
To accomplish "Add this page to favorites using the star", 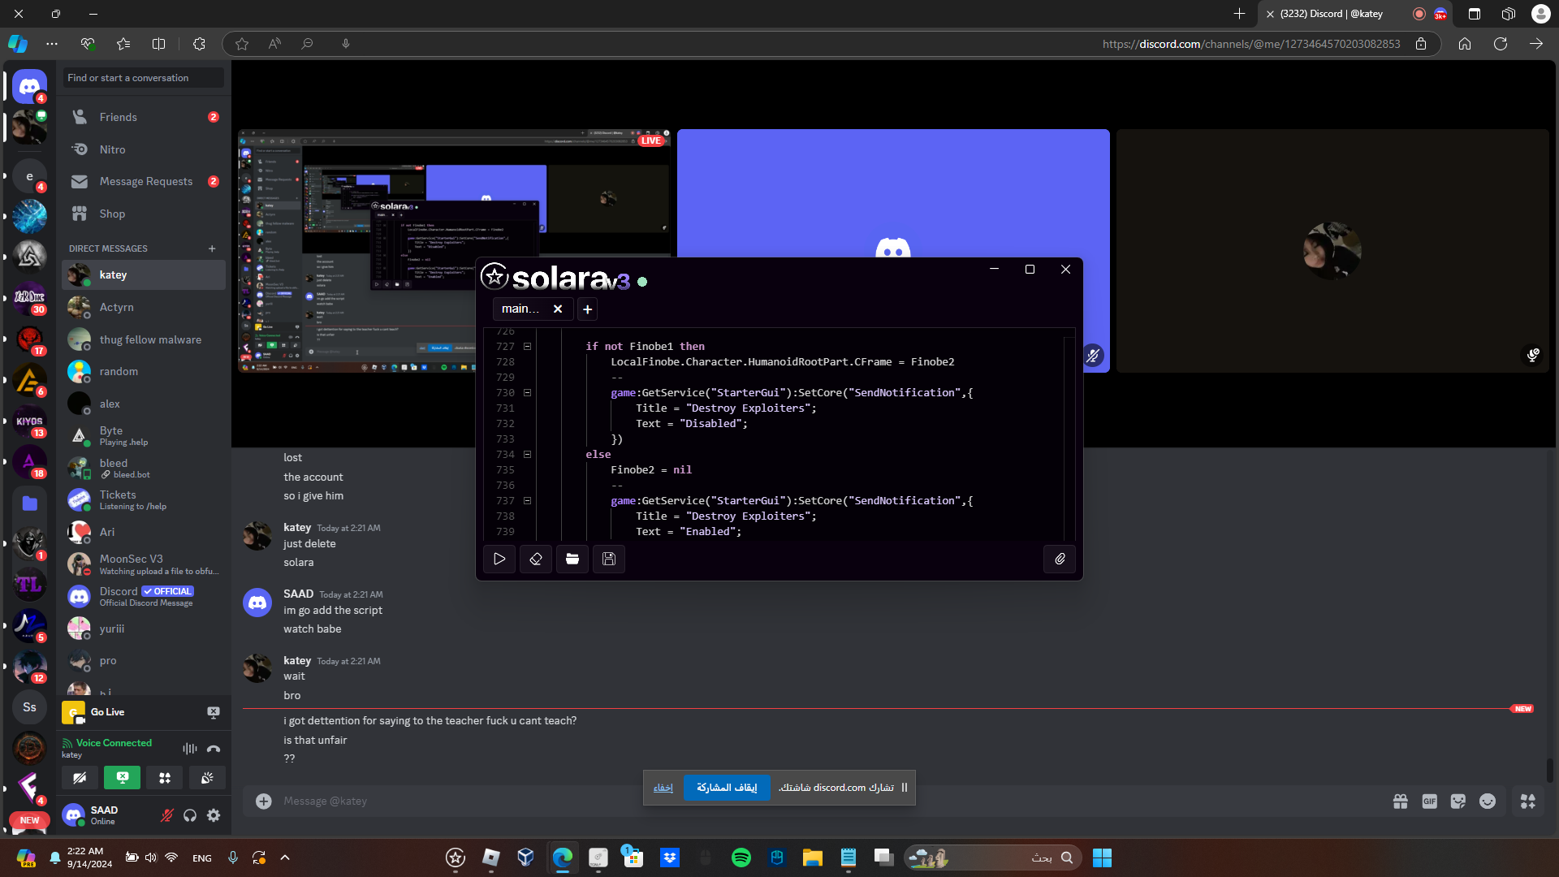I will [x=242, y=44].
